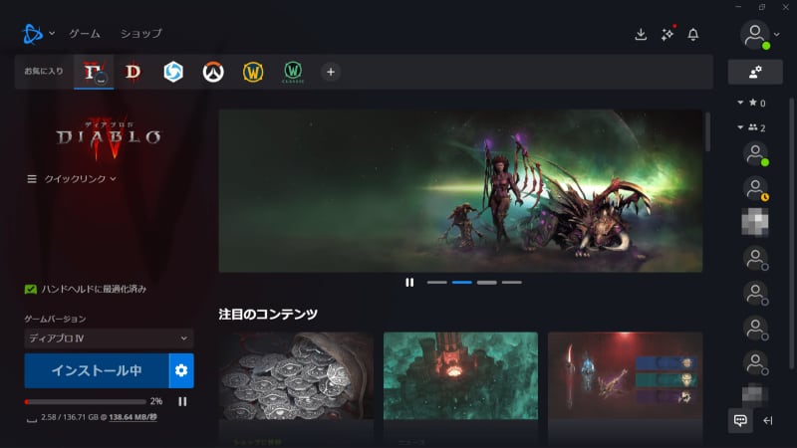Open the Overwatch game icon in favorites

[x=212, y=72]
